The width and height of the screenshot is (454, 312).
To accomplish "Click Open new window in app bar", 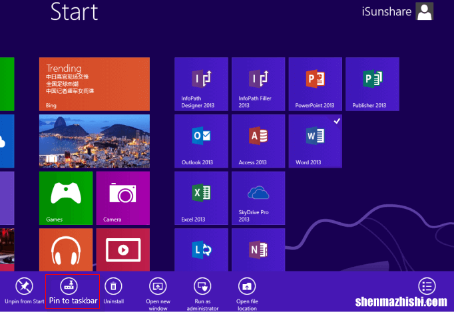I will click(158, 294).
